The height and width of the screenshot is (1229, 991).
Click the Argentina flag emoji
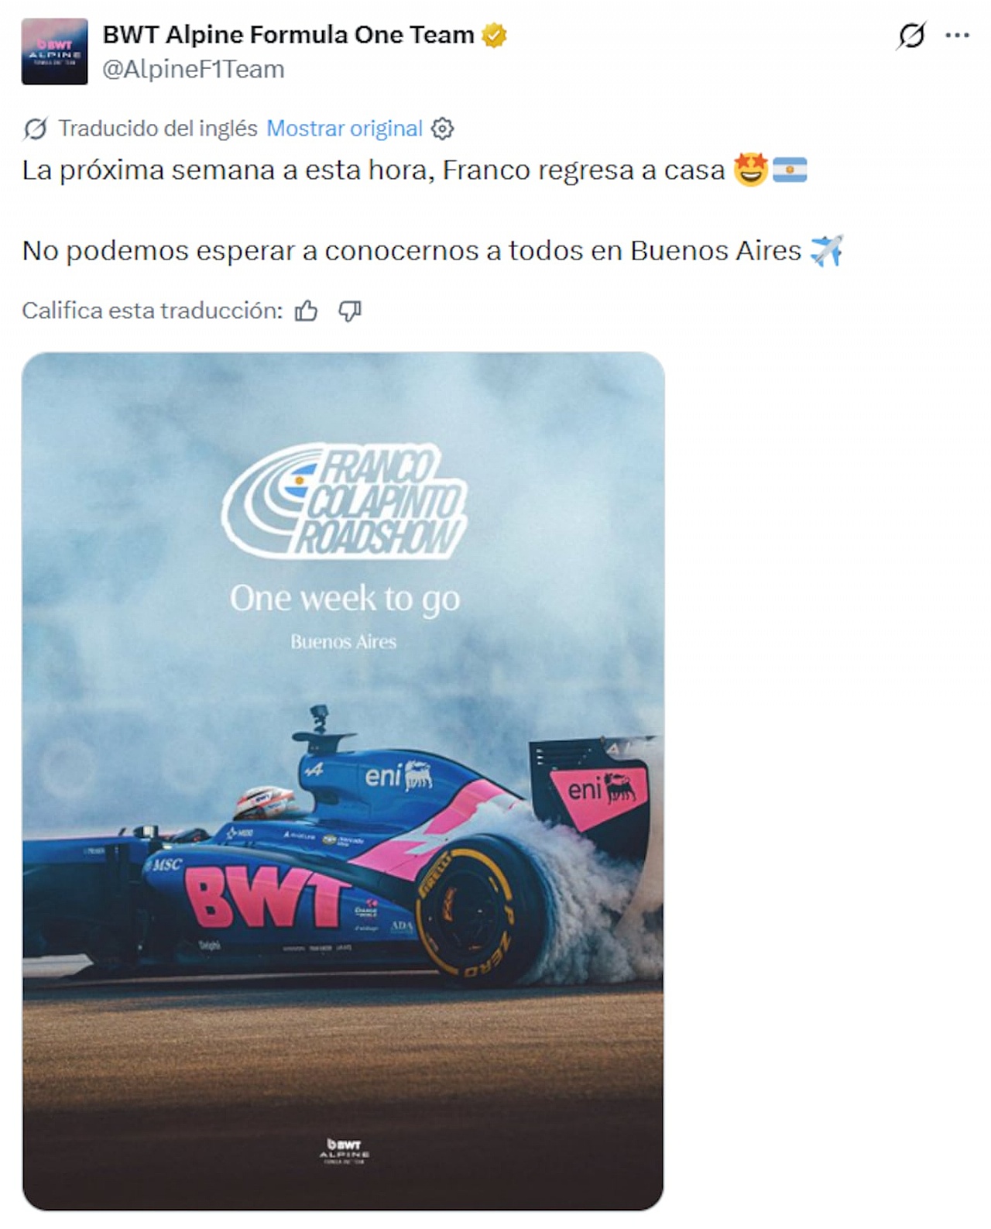(790, 170)
